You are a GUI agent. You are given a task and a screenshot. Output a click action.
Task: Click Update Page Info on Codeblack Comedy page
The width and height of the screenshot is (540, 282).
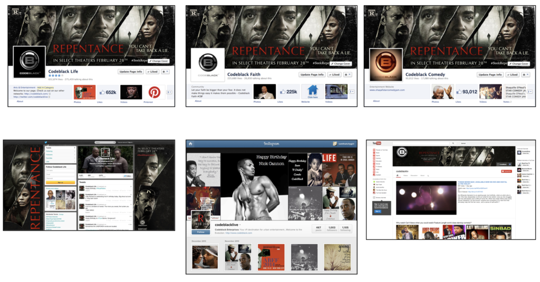490,75
